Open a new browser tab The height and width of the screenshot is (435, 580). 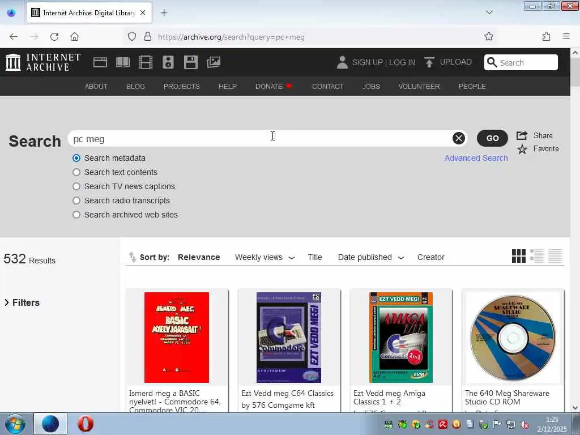pyautogui.click(x=164, y=13)
